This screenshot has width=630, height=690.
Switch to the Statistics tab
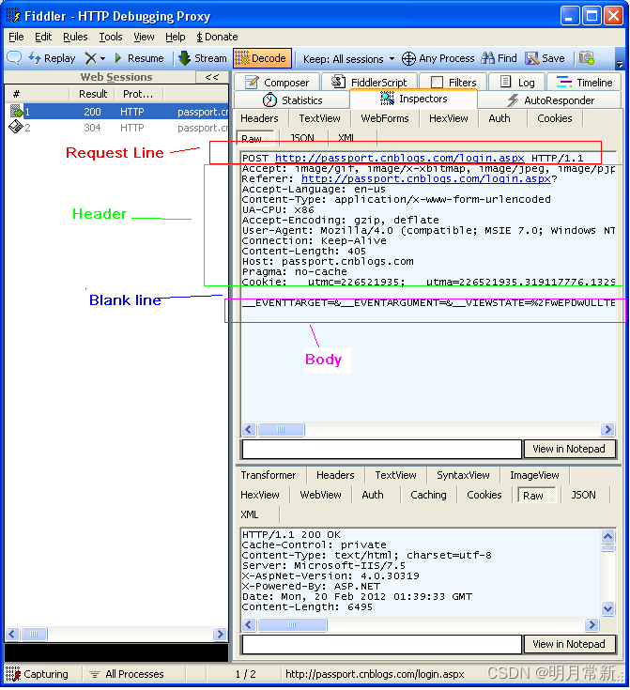[292, 100]
